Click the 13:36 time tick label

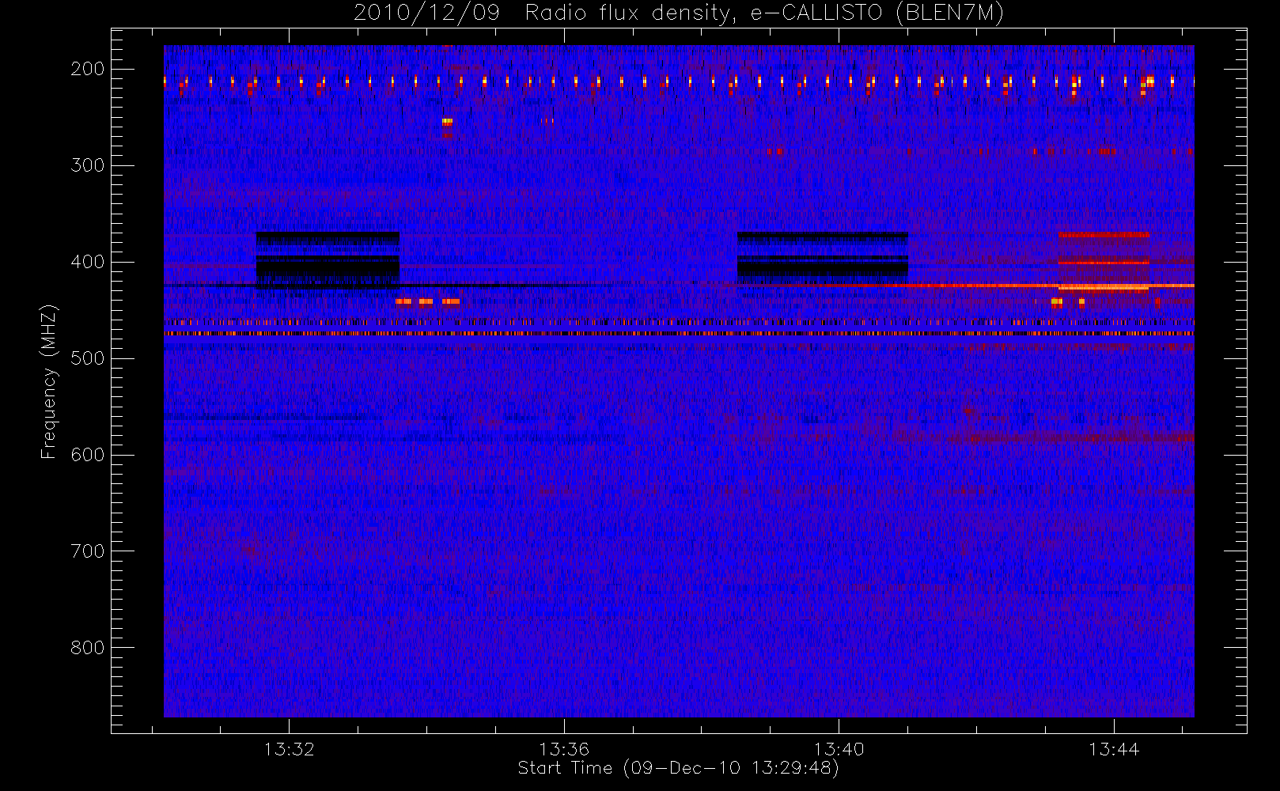tap(564, 748)
